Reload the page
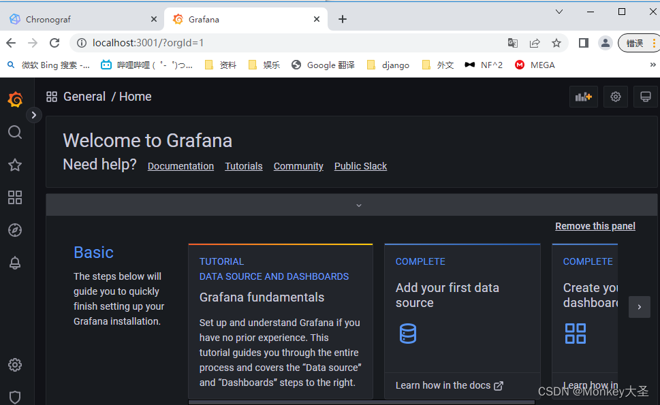Viewport: 660px width, 405px height. tap(54, 43)
